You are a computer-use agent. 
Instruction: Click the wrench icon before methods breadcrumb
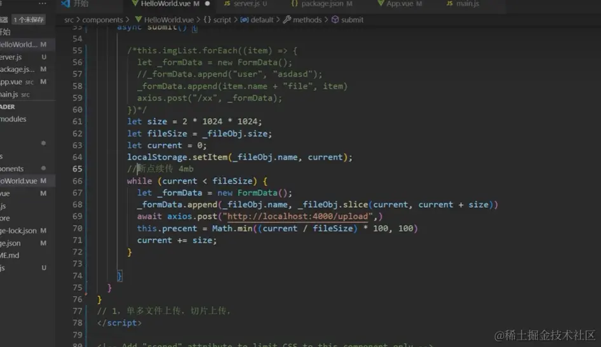[x=287, y=20]
